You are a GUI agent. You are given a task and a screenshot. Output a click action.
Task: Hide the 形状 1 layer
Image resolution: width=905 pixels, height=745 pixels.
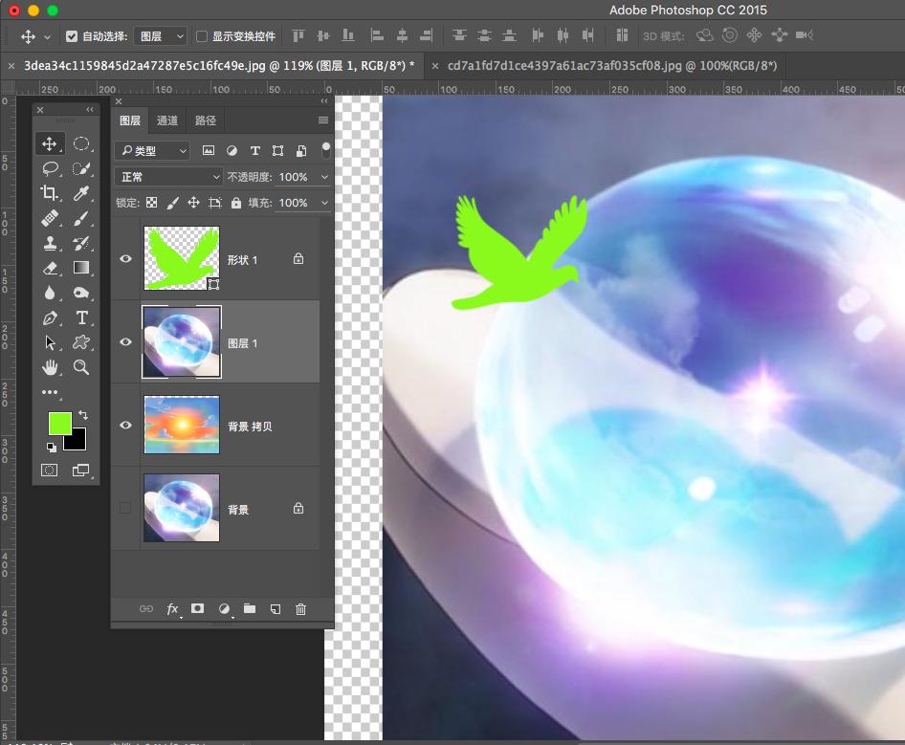click(125, 259)
